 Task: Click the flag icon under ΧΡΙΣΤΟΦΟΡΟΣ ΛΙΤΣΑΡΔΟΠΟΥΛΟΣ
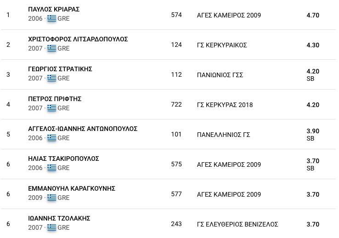pos(51,48)
